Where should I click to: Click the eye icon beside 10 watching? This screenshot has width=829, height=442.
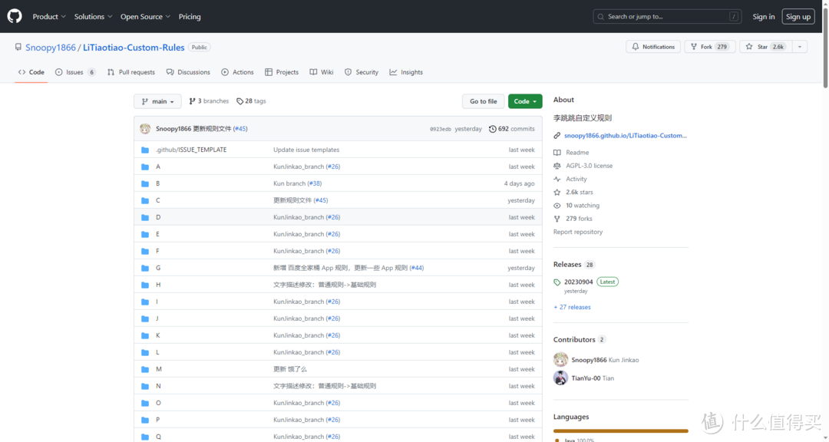557,205
